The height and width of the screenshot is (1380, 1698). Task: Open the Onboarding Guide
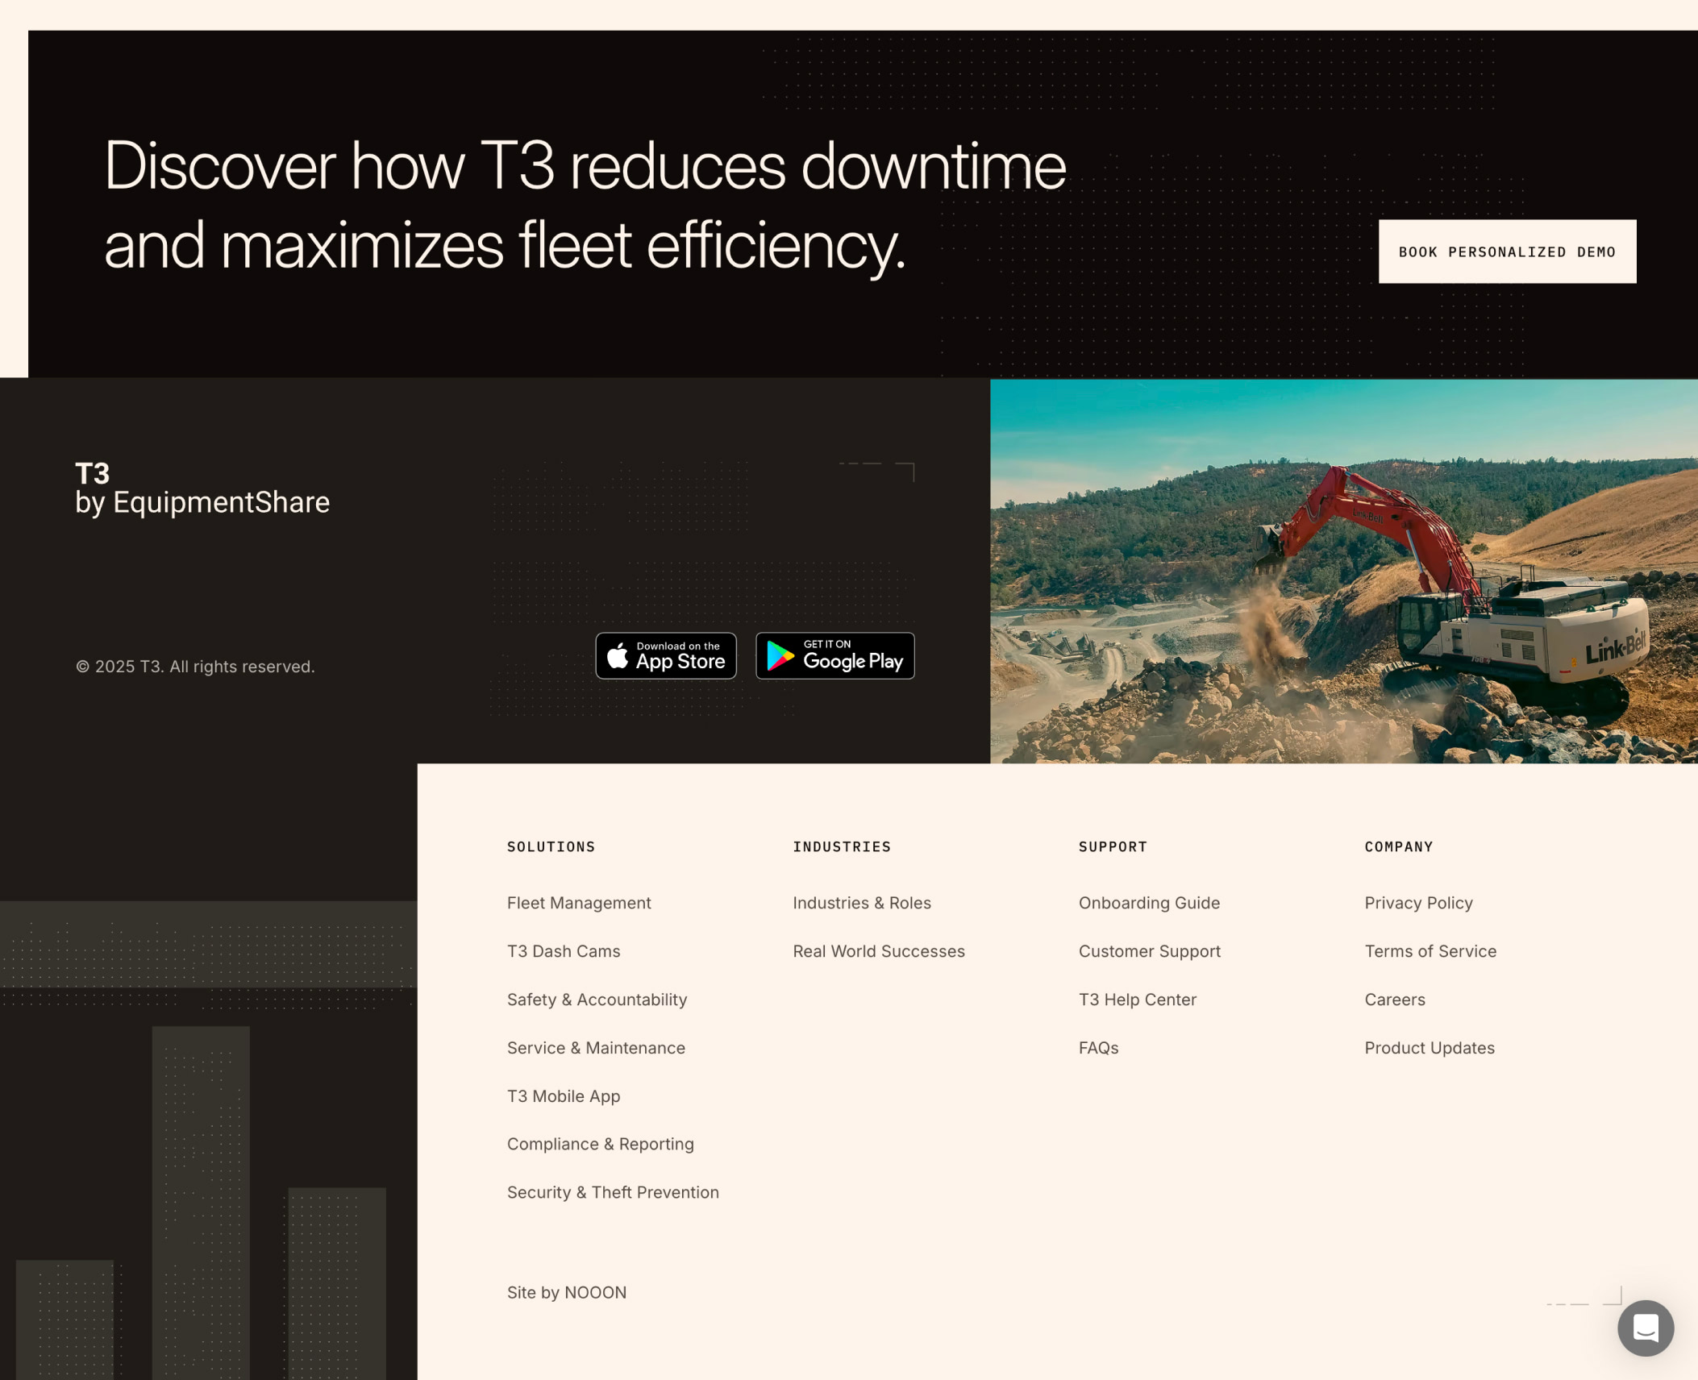(1149, 903)
